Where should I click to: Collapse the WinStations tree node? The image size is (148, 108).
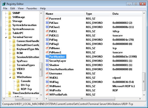[x=10, y=77]
